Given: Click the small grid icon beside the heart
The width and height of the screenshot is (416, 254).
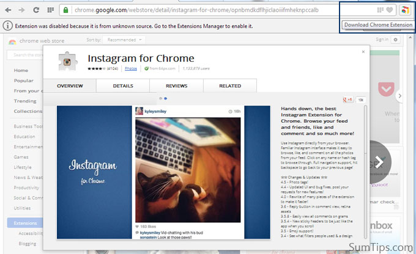Looking at the screenshot, I should pyautogui.click(x=380, y=10).
